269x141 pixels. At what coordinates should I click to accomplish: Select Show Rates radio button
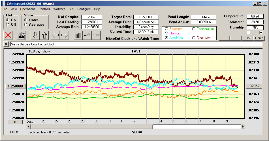[x=26, y=20]
